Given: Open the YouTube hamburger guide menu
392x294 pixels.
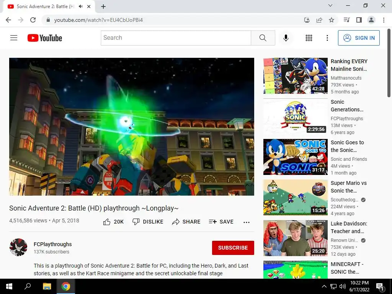Looking at the screenshot, I should tap(14, 38).
